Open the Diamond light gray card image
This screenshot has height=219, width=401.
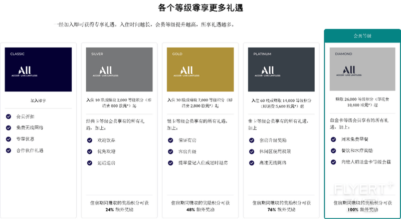(362, 69)
